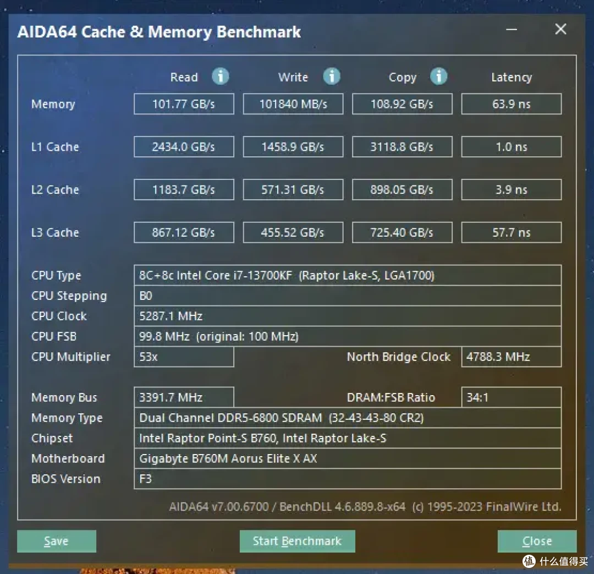Click the L2 Cache row label
This screenshot has width=594, height=574.
(x=55, y=189)
